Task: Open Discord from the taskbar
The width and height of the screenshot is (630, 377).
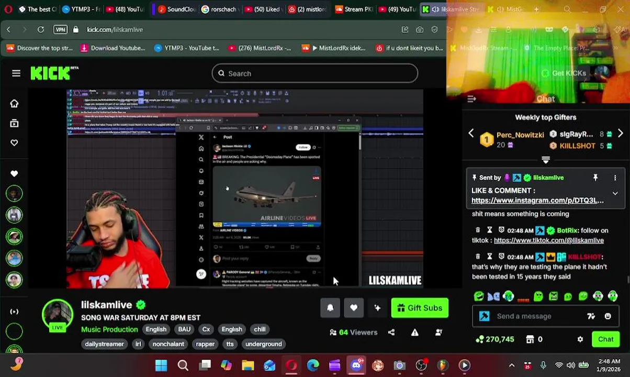Action: [x=356, y=365]
